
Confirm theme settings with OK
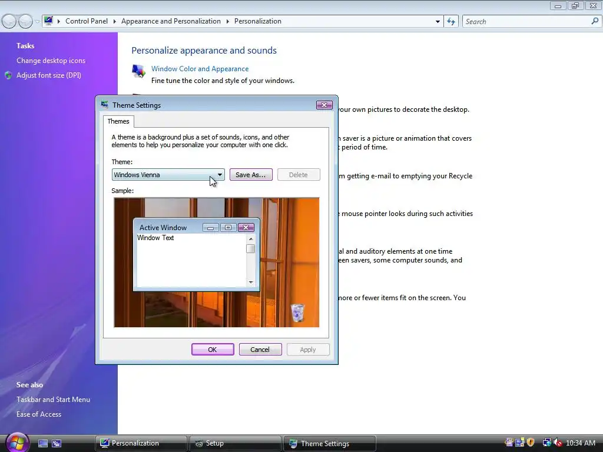coord(212,350)
